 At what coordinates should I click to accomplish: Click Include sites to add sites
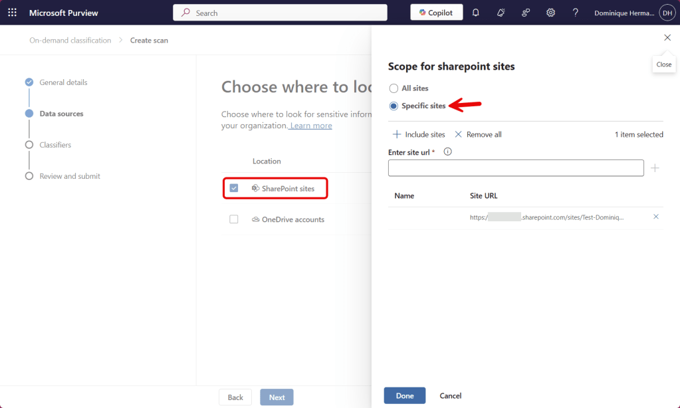point(419,134)
